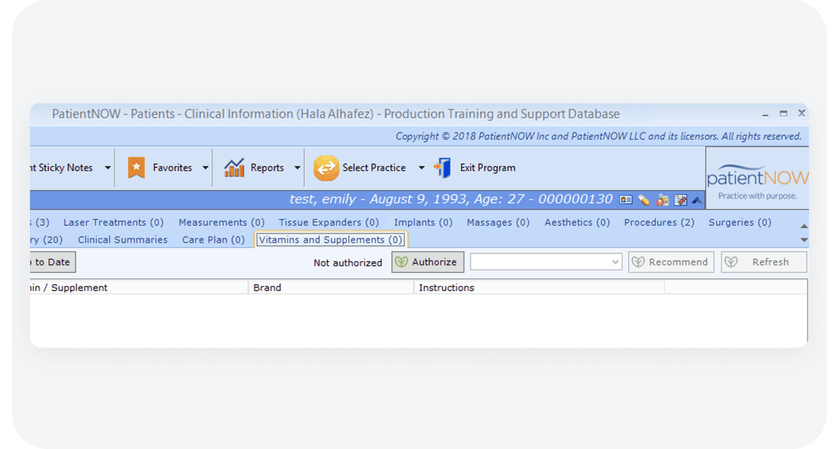The image size is (839, 449).
Task: Click the Select Practice orange arrows icon
Action: 326,168
